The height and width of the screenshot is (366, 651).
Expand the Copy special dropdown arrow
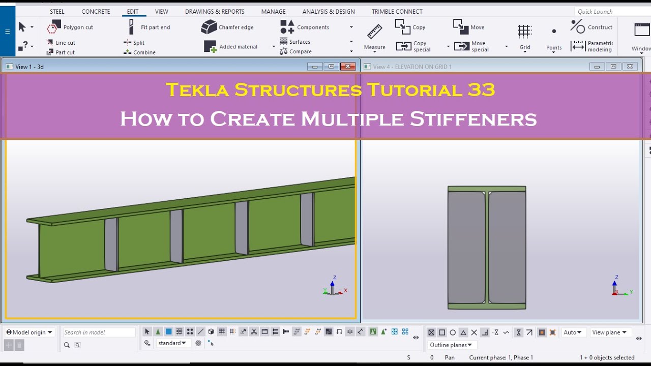coord(448,47)
